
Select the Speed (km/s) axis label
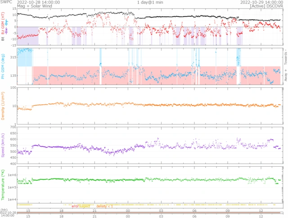tap(3, 145)
